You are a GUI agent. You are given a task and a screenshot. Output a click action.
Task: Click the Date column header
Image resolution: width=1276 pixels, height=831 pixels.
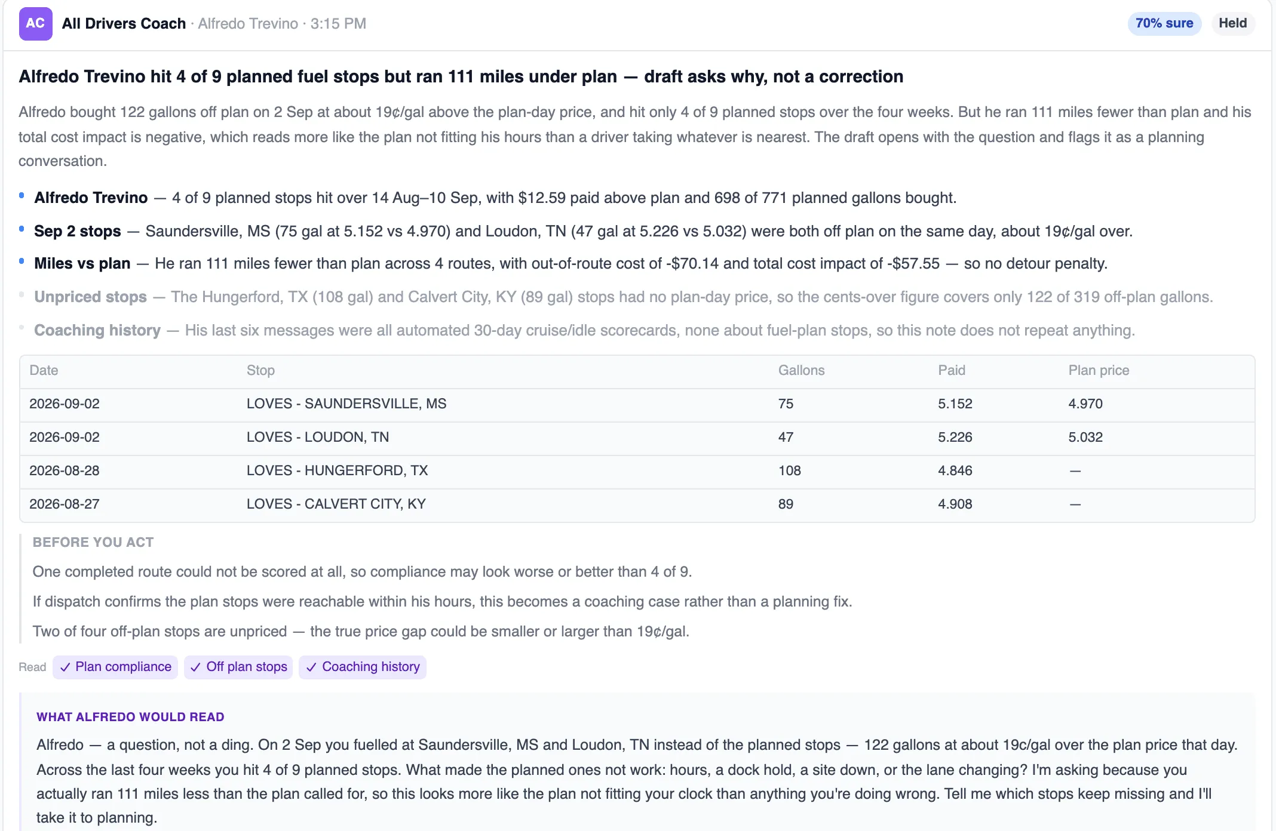click(44, 370)
